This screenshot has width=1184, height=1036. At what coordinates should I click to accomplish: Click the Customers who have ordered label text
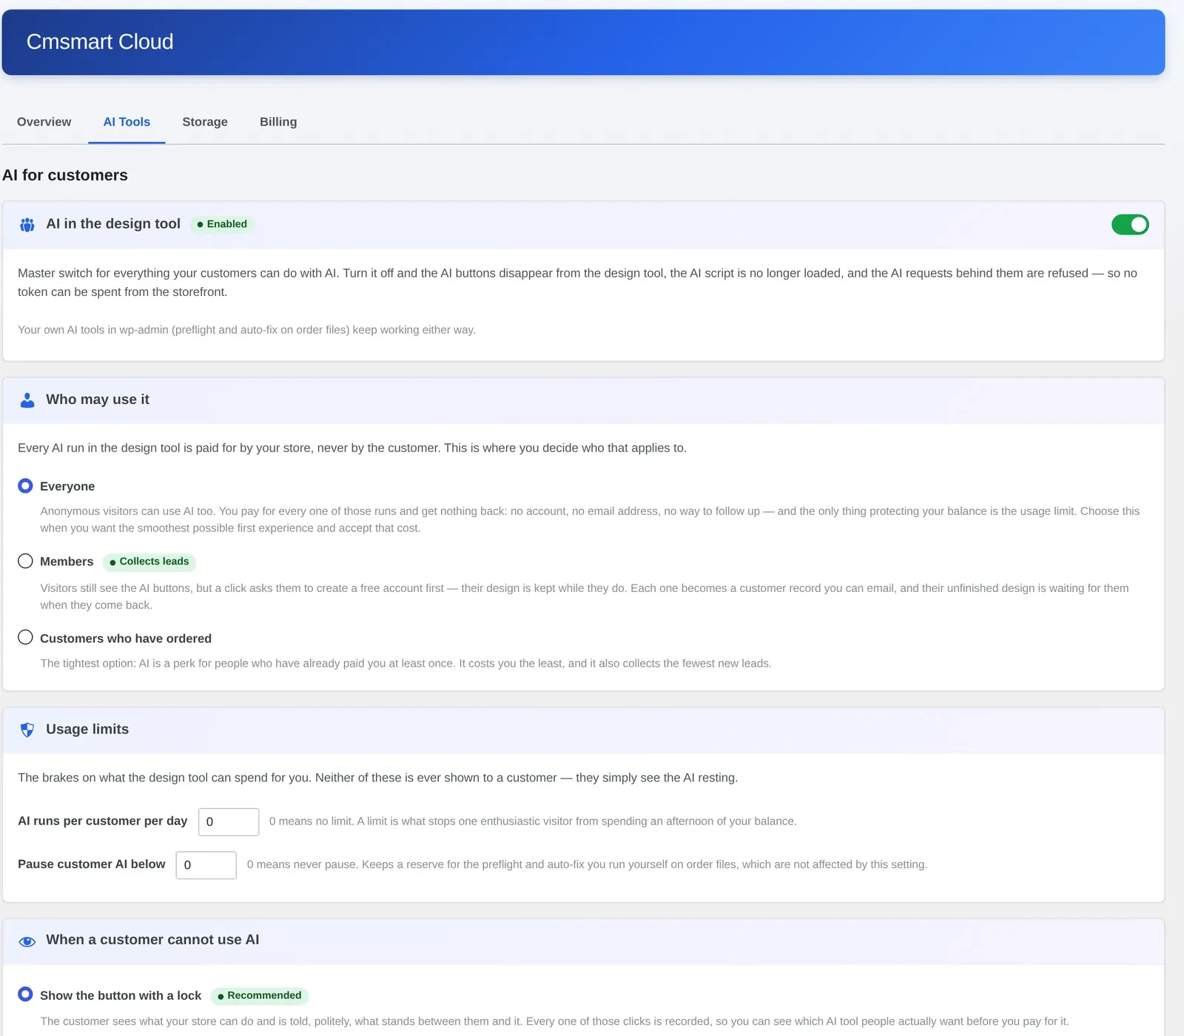pyautogui.click(x=126, y=639)
